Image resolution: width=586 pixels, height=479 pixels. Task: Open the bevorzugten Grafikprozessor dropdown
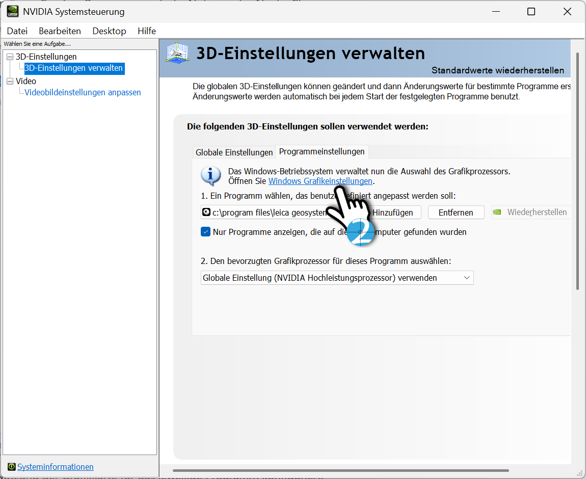pyautogui.click(x=337, y=278)
